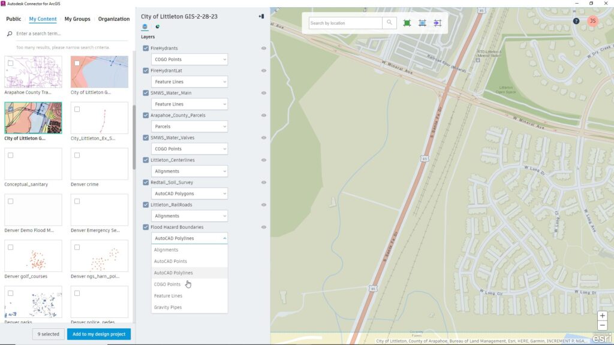
Task: Select the City_Littleton_Ex_S... thumbnail
Action: click(x=100, y=118)
